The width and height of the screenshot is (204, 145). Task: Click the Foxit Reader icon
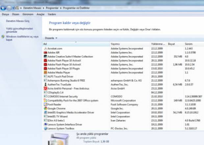pos(45,105)
